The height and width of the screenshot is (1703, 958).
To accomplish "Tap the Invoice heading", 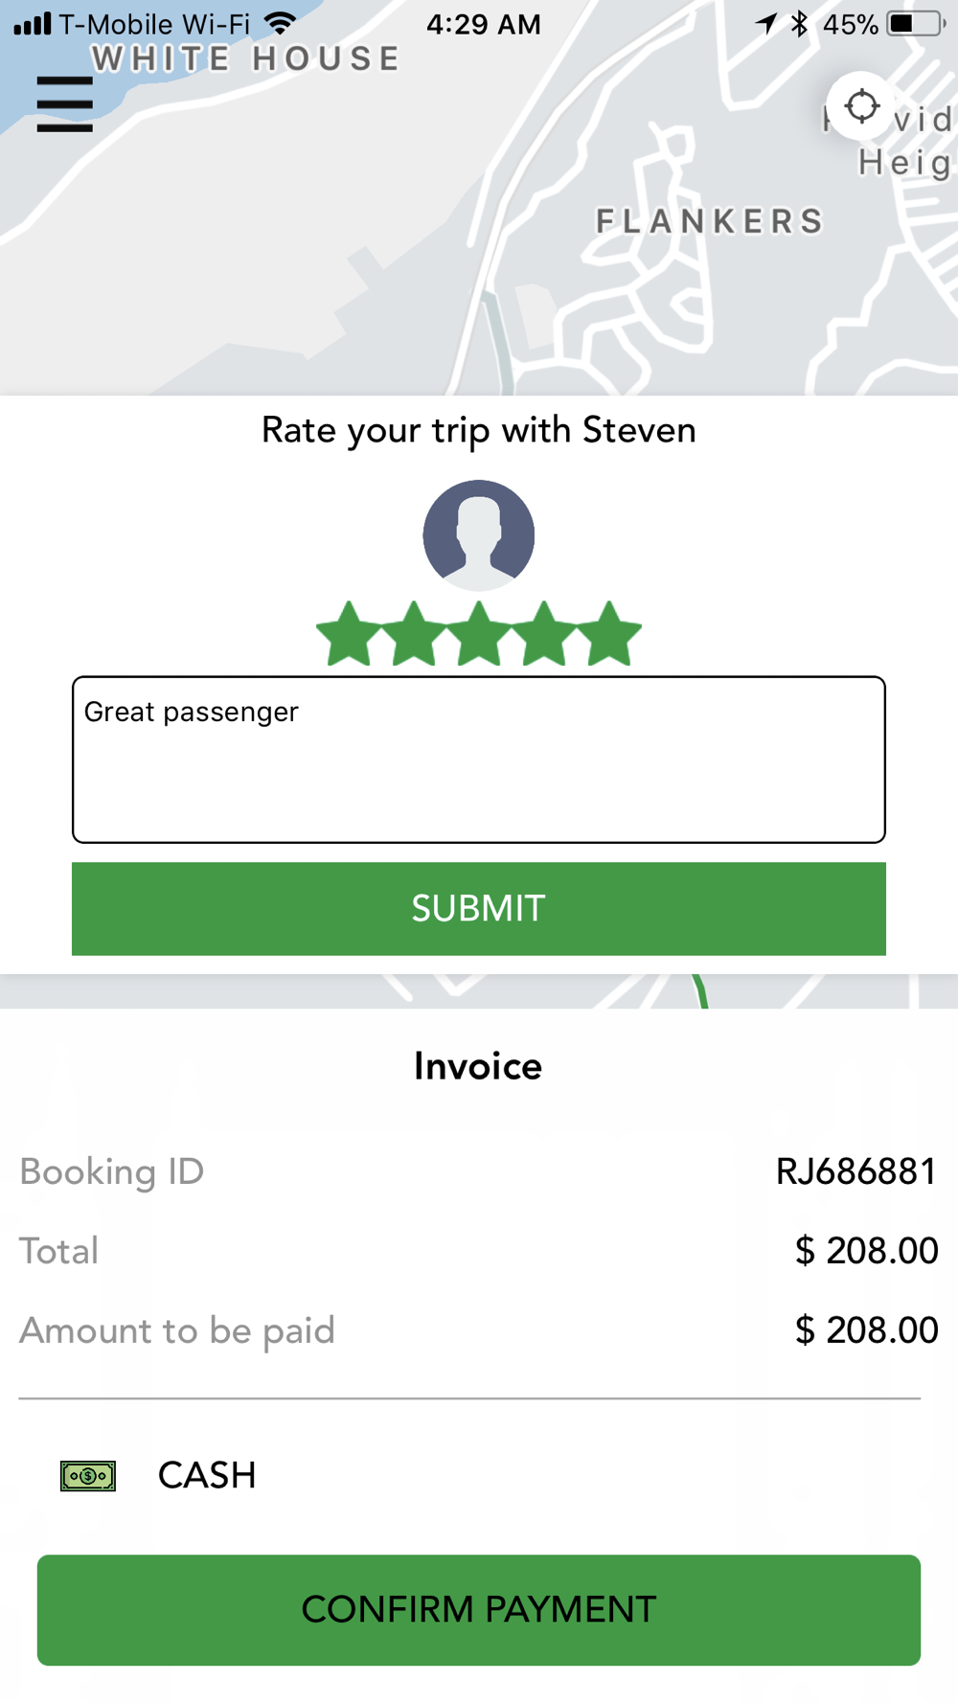I will [x=478, y=1066].
